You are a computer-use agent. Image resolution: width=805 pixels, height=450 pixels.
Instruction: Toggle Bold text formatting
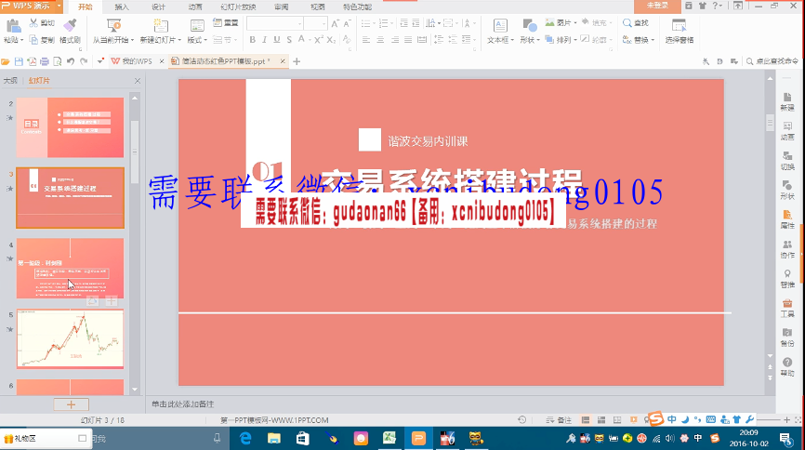(252, 40)
